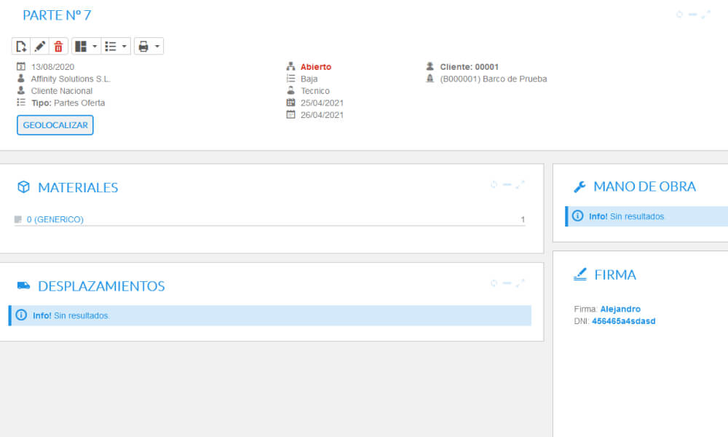Image resolution: width=728 pixels, height=437 pixels.
Task: Click the status icon beside Abierto
Action: [290, 66]
